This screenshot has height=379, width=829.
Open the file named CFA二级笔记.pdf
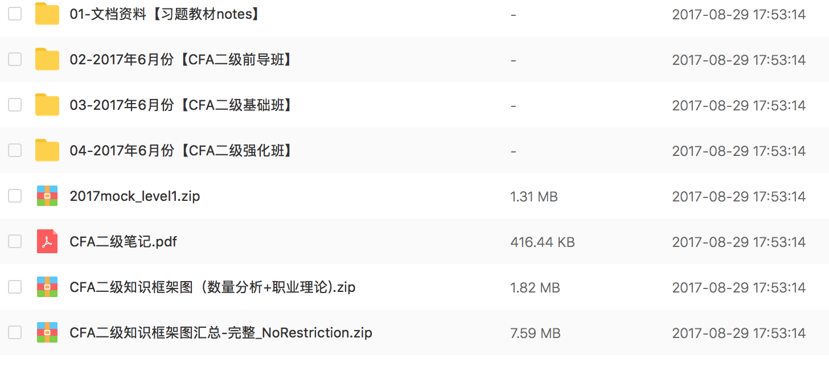click(x=123, y=242)
